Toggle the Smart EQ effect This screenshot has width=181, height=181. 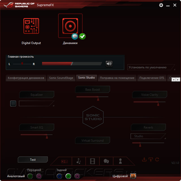[x=37, y=127]
